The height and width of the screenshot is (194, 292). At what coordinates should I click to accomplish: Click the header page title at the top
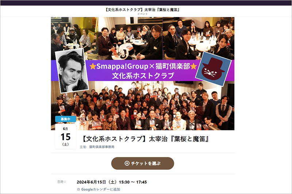coord(142,10)
